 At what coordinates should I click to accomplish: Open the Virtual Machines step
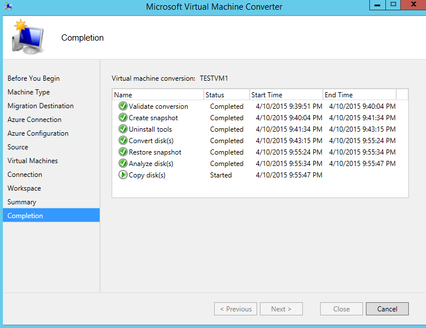33,161
